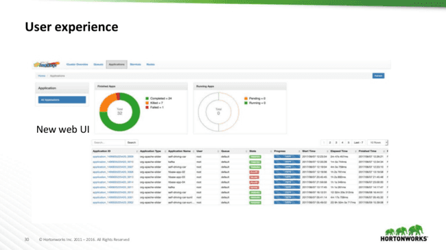Click progress bar in hbase-app-04 row
Image resolution: width=446 pixels, height=250 pixels.
tap(287, 182)
